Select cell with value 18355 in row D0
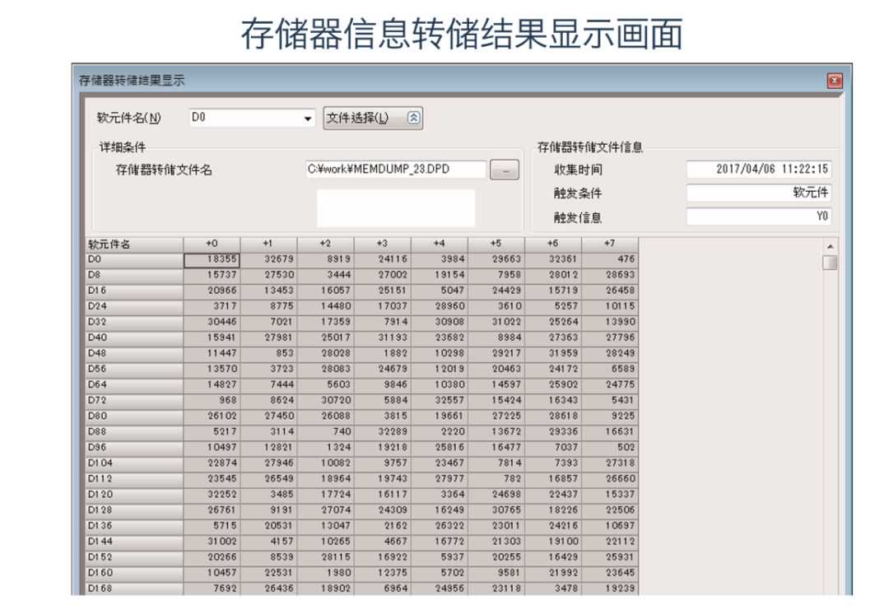This screenshot has height=610, width=889. pyautogui.click(x=212, y=258)
